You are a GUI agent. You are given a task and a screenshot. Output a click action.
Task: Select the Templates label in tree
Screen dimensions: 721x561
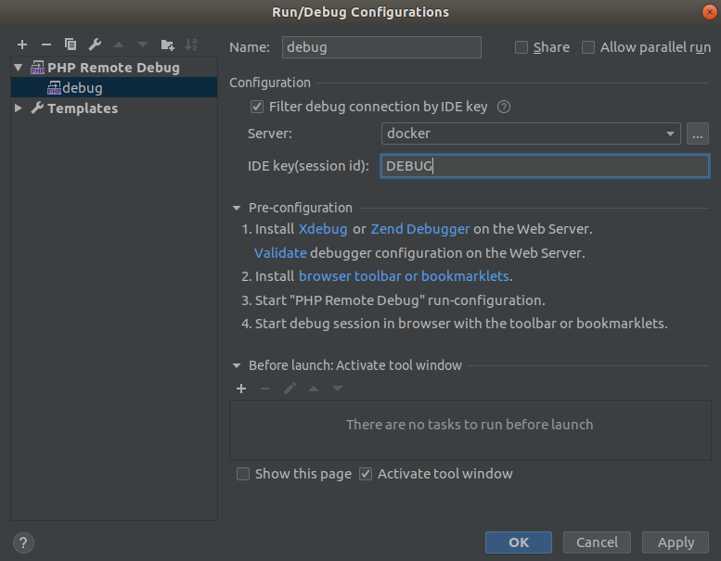[83, 108]
